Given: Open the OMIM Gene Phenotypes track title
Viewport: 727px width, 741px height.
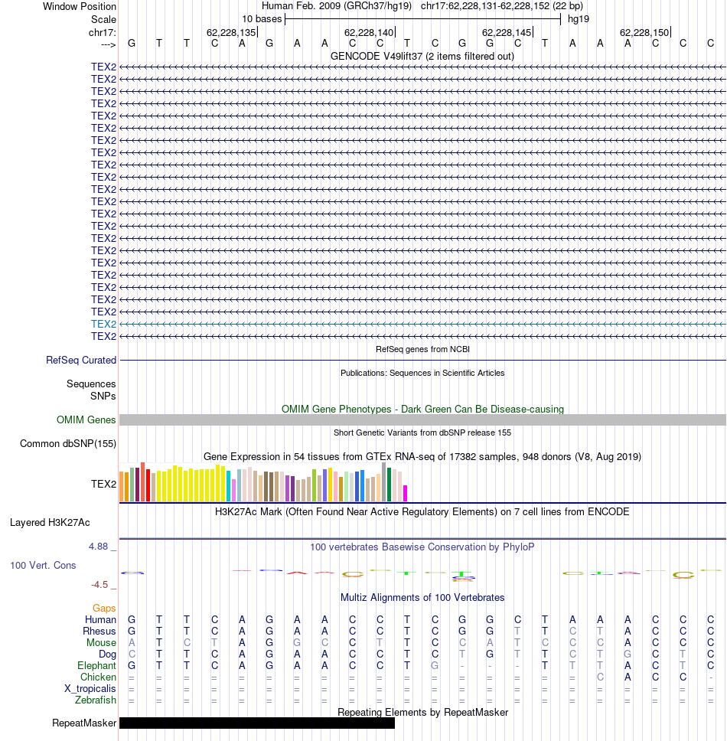Looking at the screenshot, I should (422, 410).
